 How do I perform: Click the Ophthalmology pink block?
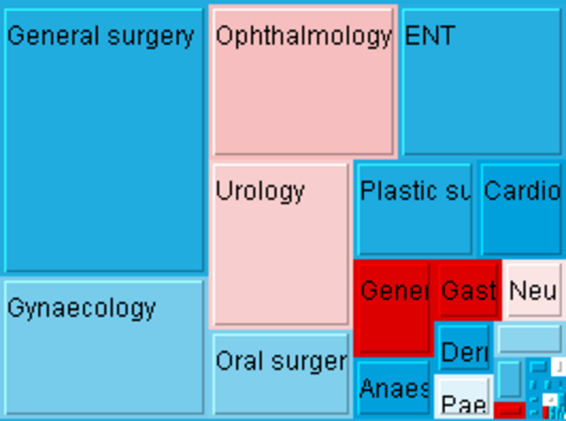[x=303, y=82]
